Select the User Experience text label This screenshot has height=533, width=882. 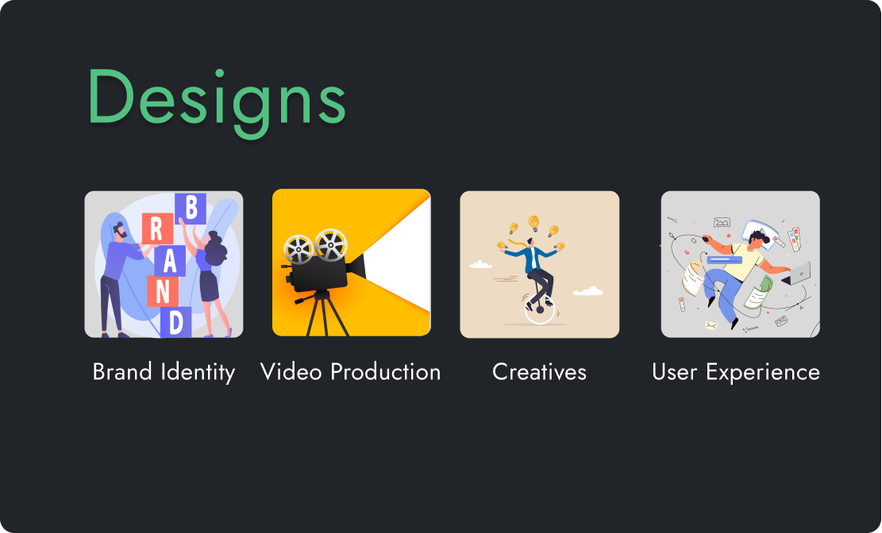[736, 372]
